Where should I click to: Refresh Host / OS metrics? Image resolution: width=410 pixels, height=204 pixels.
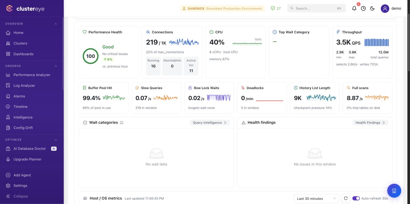pyautogui.click(x=346, y=198)
